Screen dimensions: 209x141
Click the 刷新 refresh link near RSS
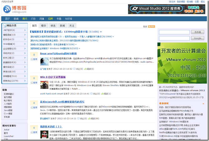pyautogui.click(x=145, y=27)
